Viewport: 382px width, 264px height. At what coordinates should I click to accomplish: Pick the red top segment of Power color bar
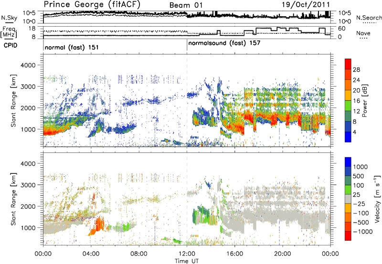[x=348, y=64]
